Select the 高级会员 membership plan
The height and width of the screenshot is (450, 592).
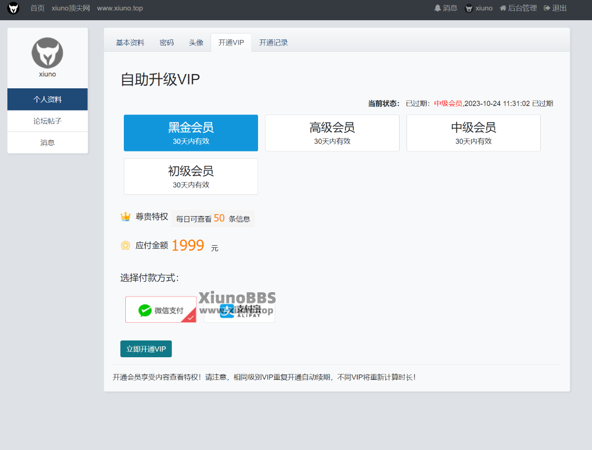332,133
